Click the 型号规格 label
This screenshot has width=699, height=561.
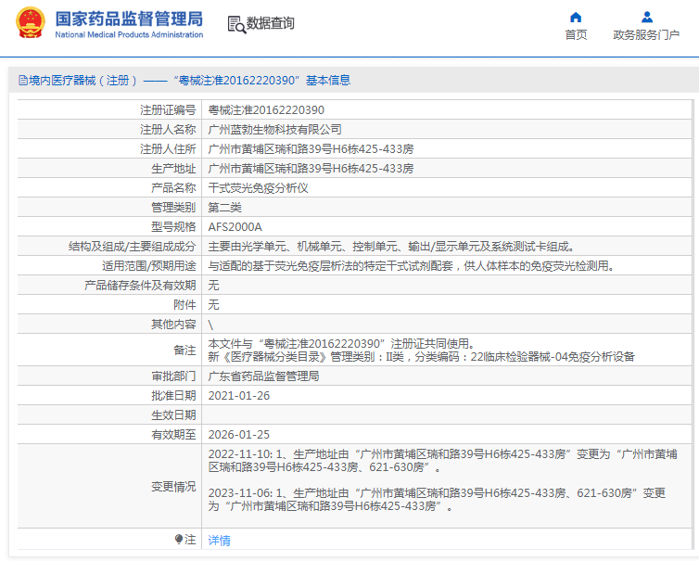pyautogui.click(x=173, y=227)
